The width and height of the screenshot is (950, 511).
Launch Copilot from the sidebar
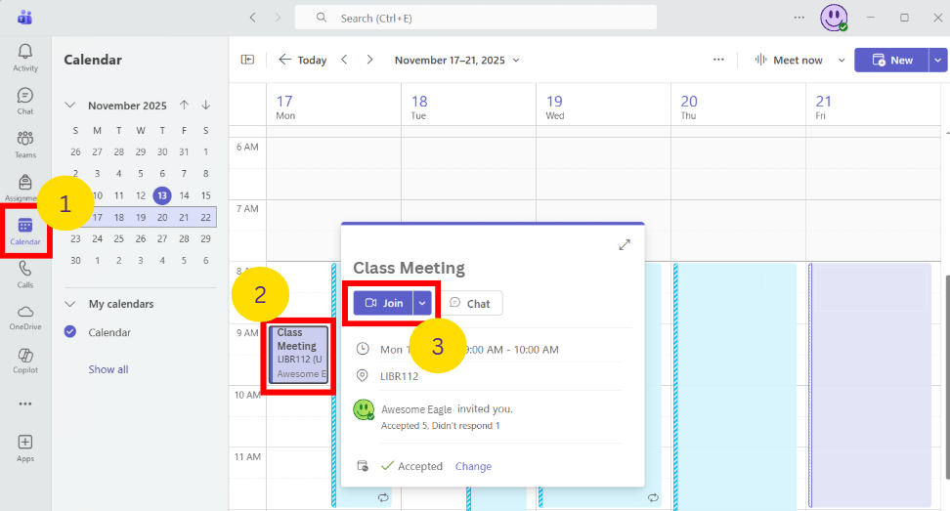pos(25,359)
